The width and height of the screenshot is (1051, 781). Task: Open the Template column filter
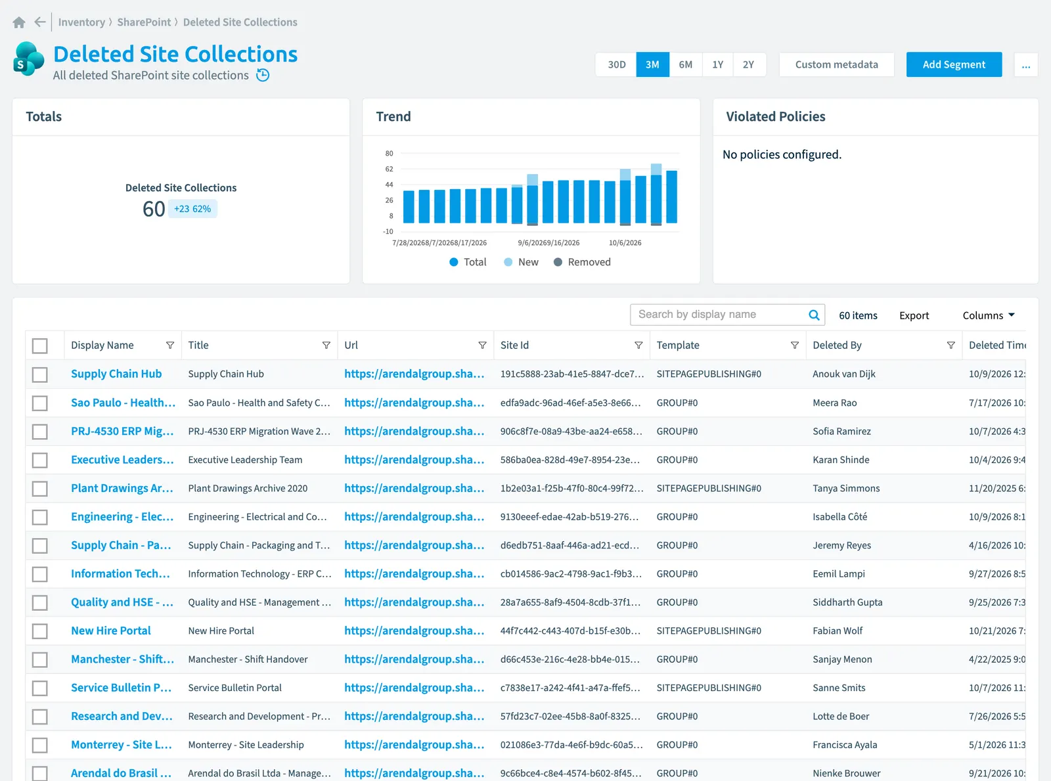(795, 346)
